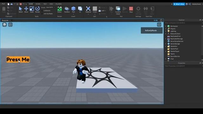The width and height of the screenshot is (203, 114).
Task: Click the Exit Game icon
Action: pyautogui.click(x=152, y=9)
